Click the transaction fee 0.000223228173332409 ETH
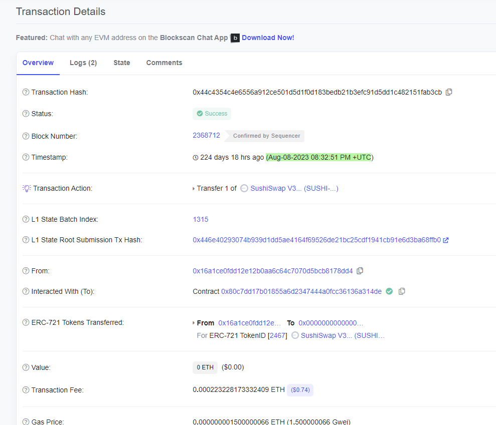The height and width of the screenshot is (425, 496). (239, 389)
